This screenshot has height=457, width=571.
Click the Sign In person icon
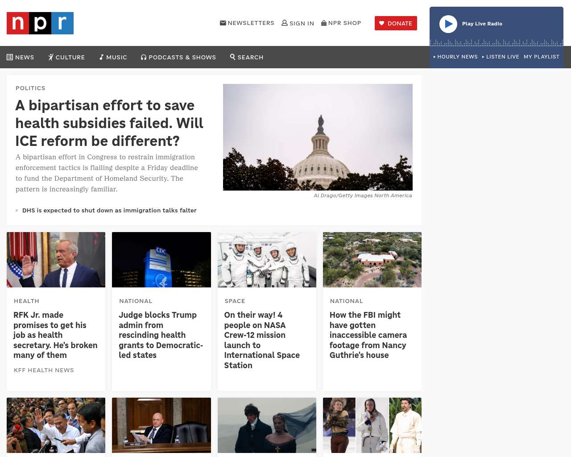(285, 23)
